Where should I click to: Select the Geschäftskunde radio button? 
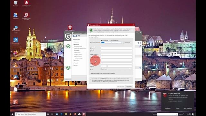click(x=110, y=40)
